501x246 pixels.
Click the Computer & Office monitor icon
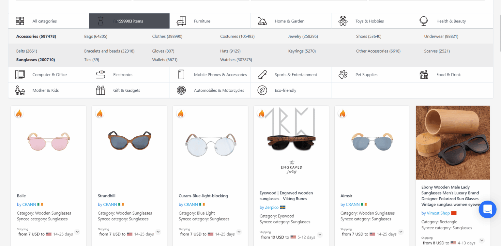(x=20, y=74)
